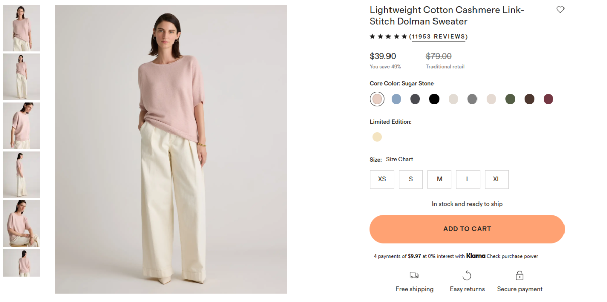View the first product thumbnail
Image resolution: width=607 pixels, height=302 pixels.
21,28
